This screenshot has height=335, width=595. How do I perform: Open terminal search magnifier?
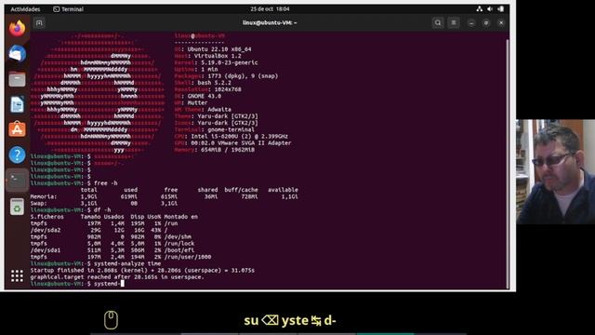click(x=438, y=22)
